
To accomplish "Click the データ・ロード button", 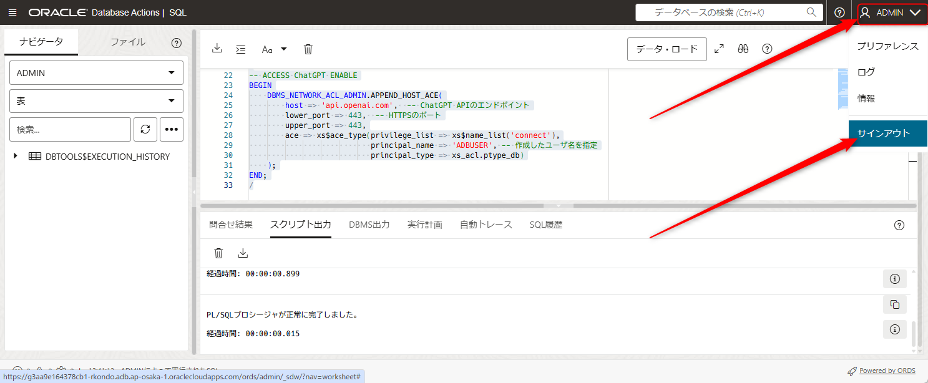I will [667, 49].
